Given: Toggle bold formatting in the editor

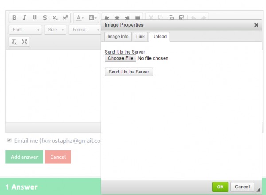Looking at the screenshot, I should (x=14, y=18).
